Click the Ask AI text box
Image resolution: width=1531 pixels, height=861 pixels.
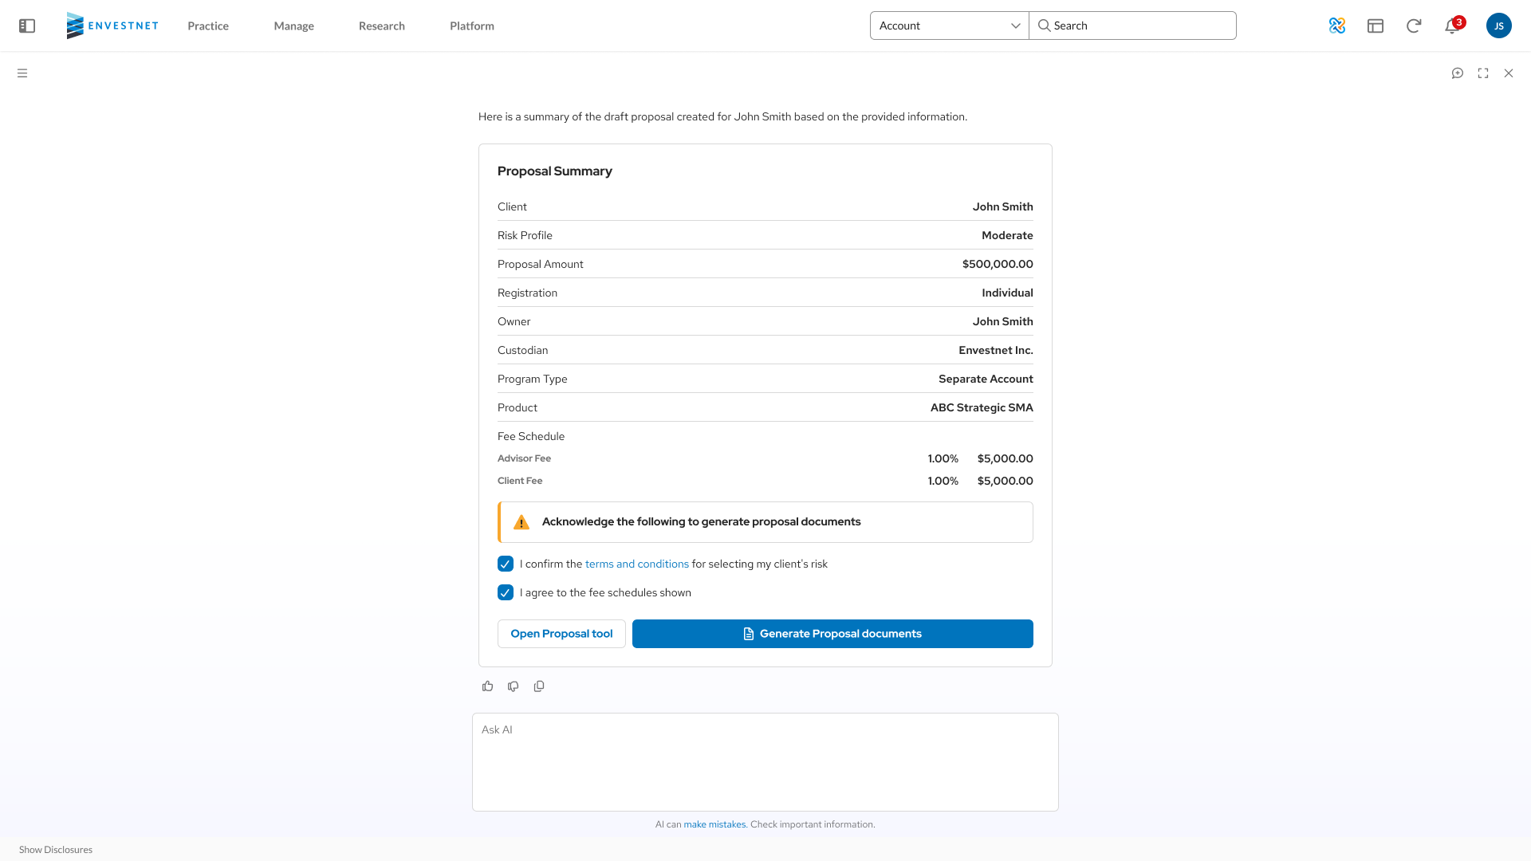pyautogui.click(x=765, y=762)
